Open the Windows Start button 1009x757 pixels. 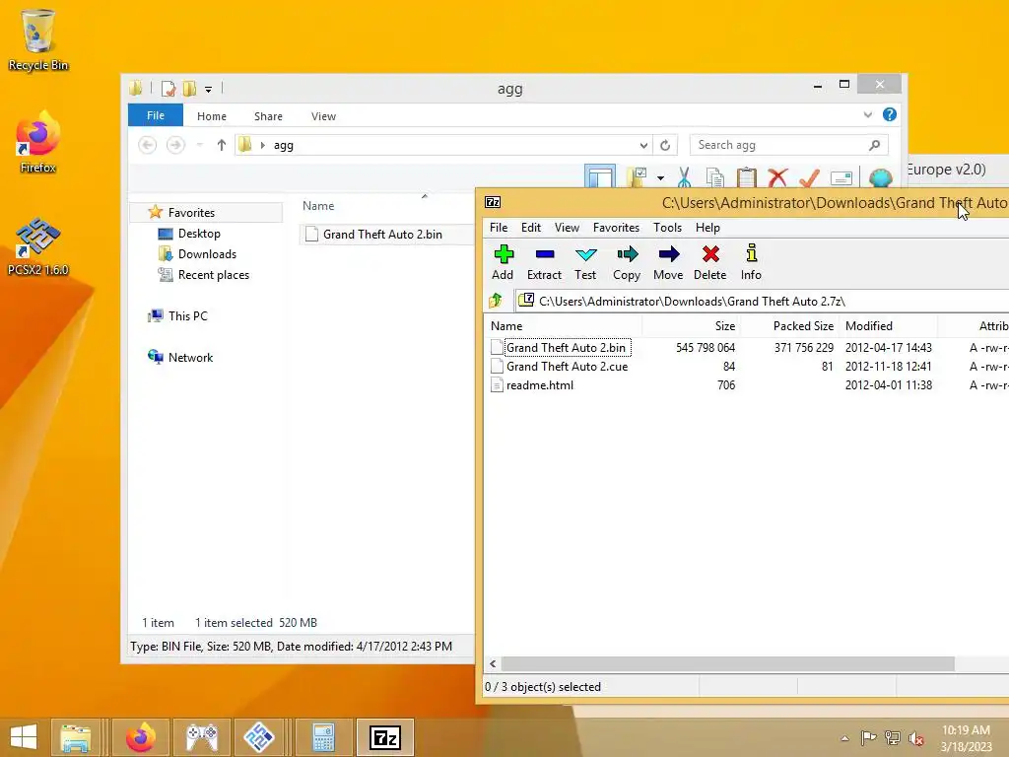[x=24, y=737]
